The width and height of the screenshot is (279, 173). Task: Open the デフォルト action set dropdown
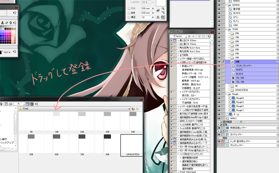click(x=178, y=36)
